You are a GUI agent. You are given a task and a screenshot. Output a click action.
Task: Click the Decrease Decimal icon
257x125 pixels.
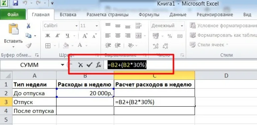click(165, 46)
